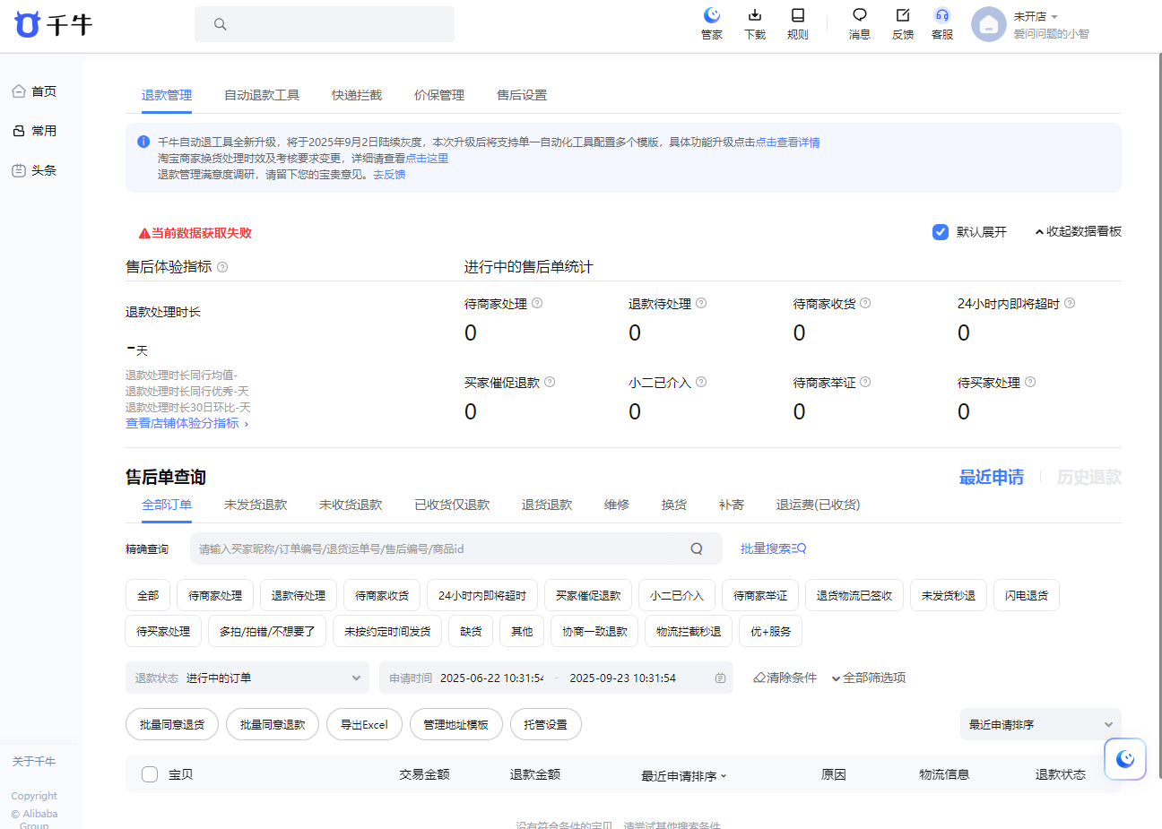Open the 最近申请排序 sort dropdown
This screenshot has width=1162, height=829.
[x=1040, y=724]
